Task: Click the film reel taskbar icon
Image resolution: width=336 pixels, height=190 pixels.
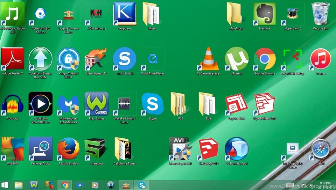Action: click(111, 185)
